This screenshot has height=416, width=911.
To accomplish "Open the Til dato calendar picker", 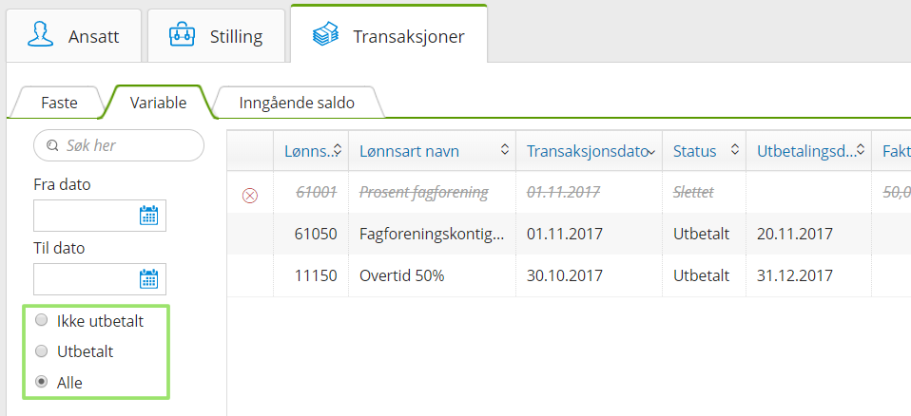I will [x=148, y=279].
